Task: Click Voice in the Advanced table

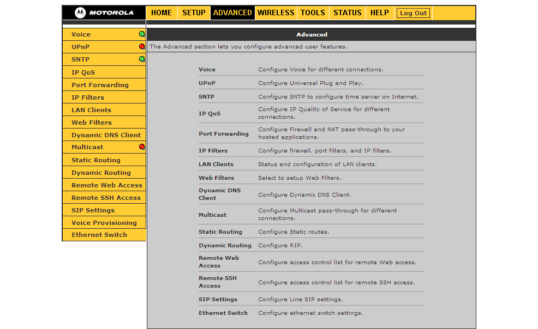Action: 207,70
